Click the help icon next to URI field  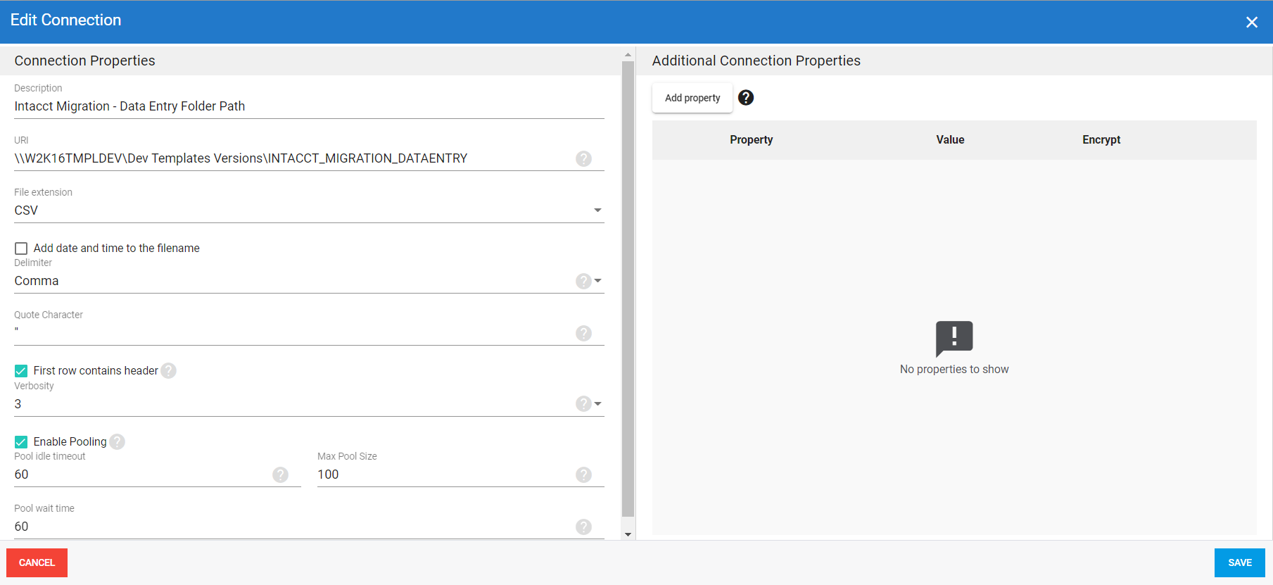[583, 158]
